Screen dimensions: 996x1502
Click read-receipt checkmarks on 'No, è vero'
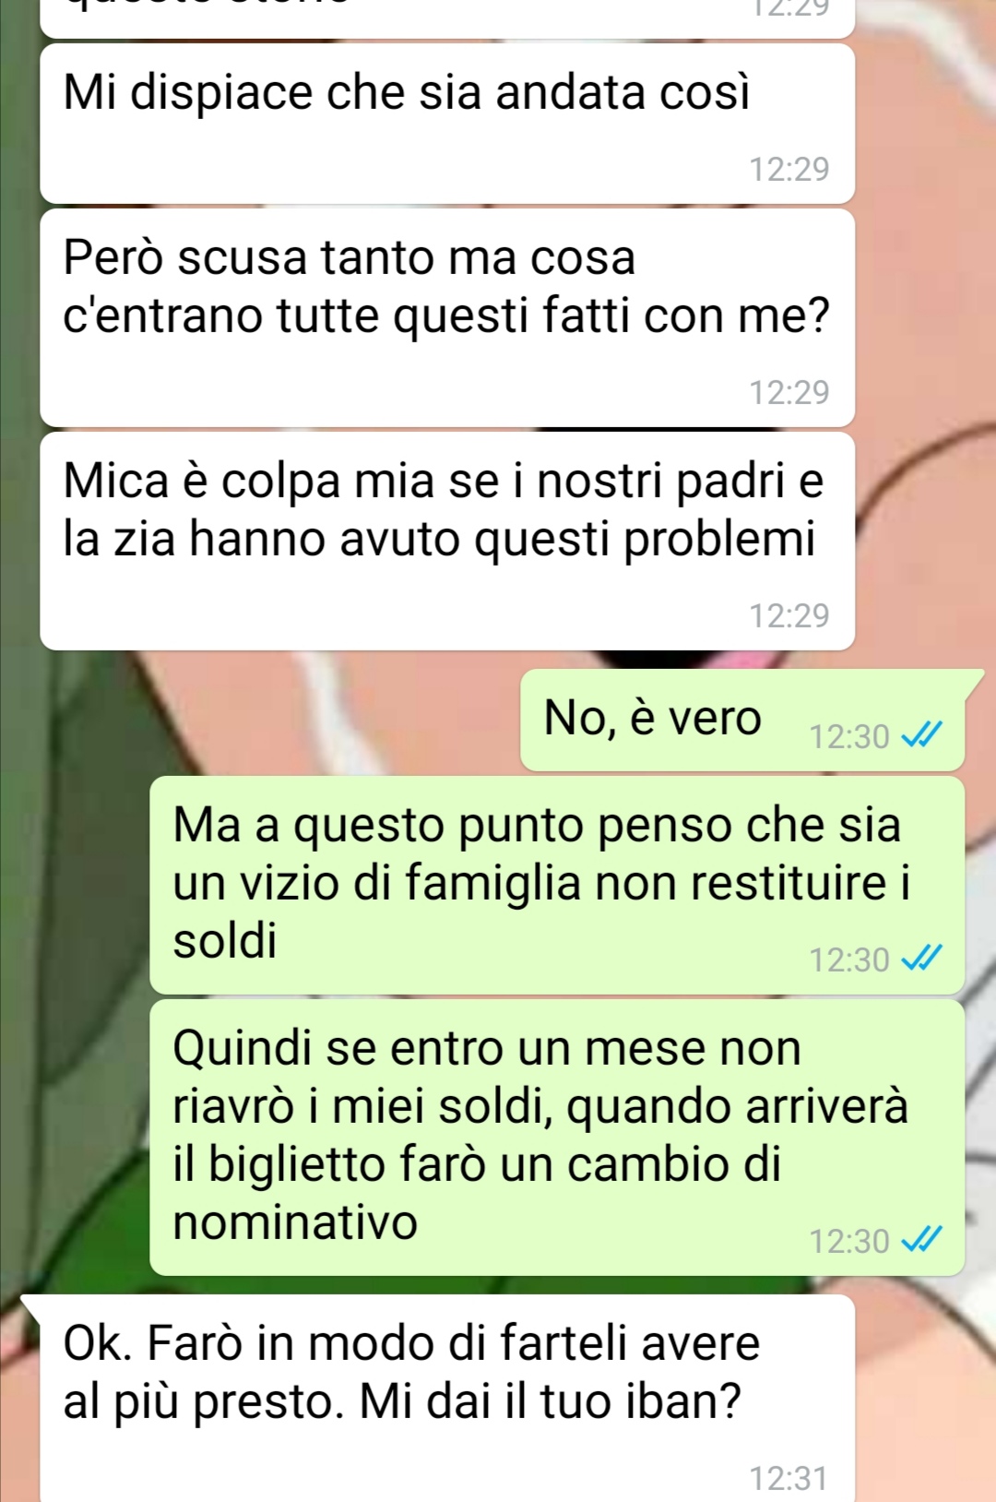921,735
